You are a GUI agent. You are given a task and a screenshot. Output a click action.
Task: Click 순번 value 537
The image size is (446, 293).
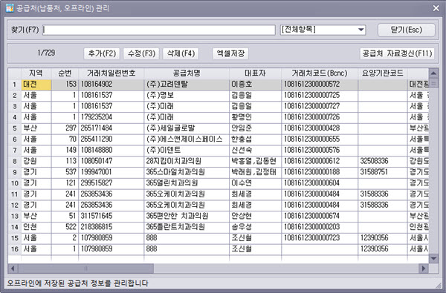[65, 172]
